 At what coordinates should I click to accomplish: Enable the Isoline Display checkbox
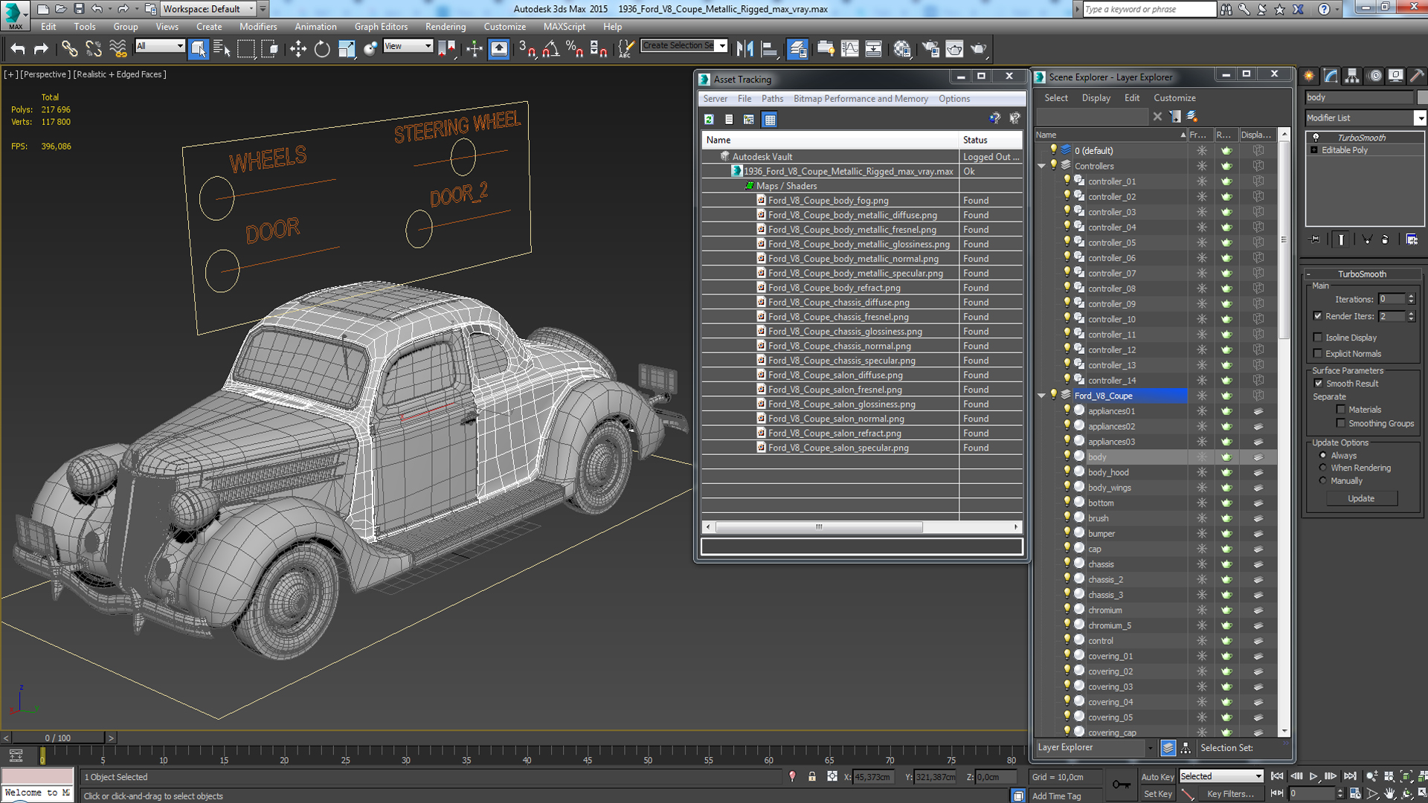click(1318, 338)
